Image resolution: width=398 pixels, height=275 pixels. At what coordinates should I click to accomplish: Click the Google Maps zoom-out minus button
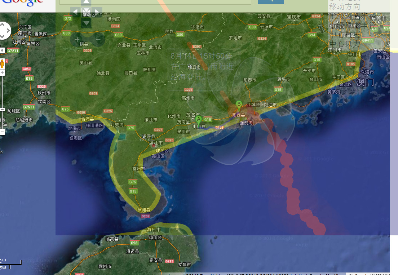coord(2,132)
